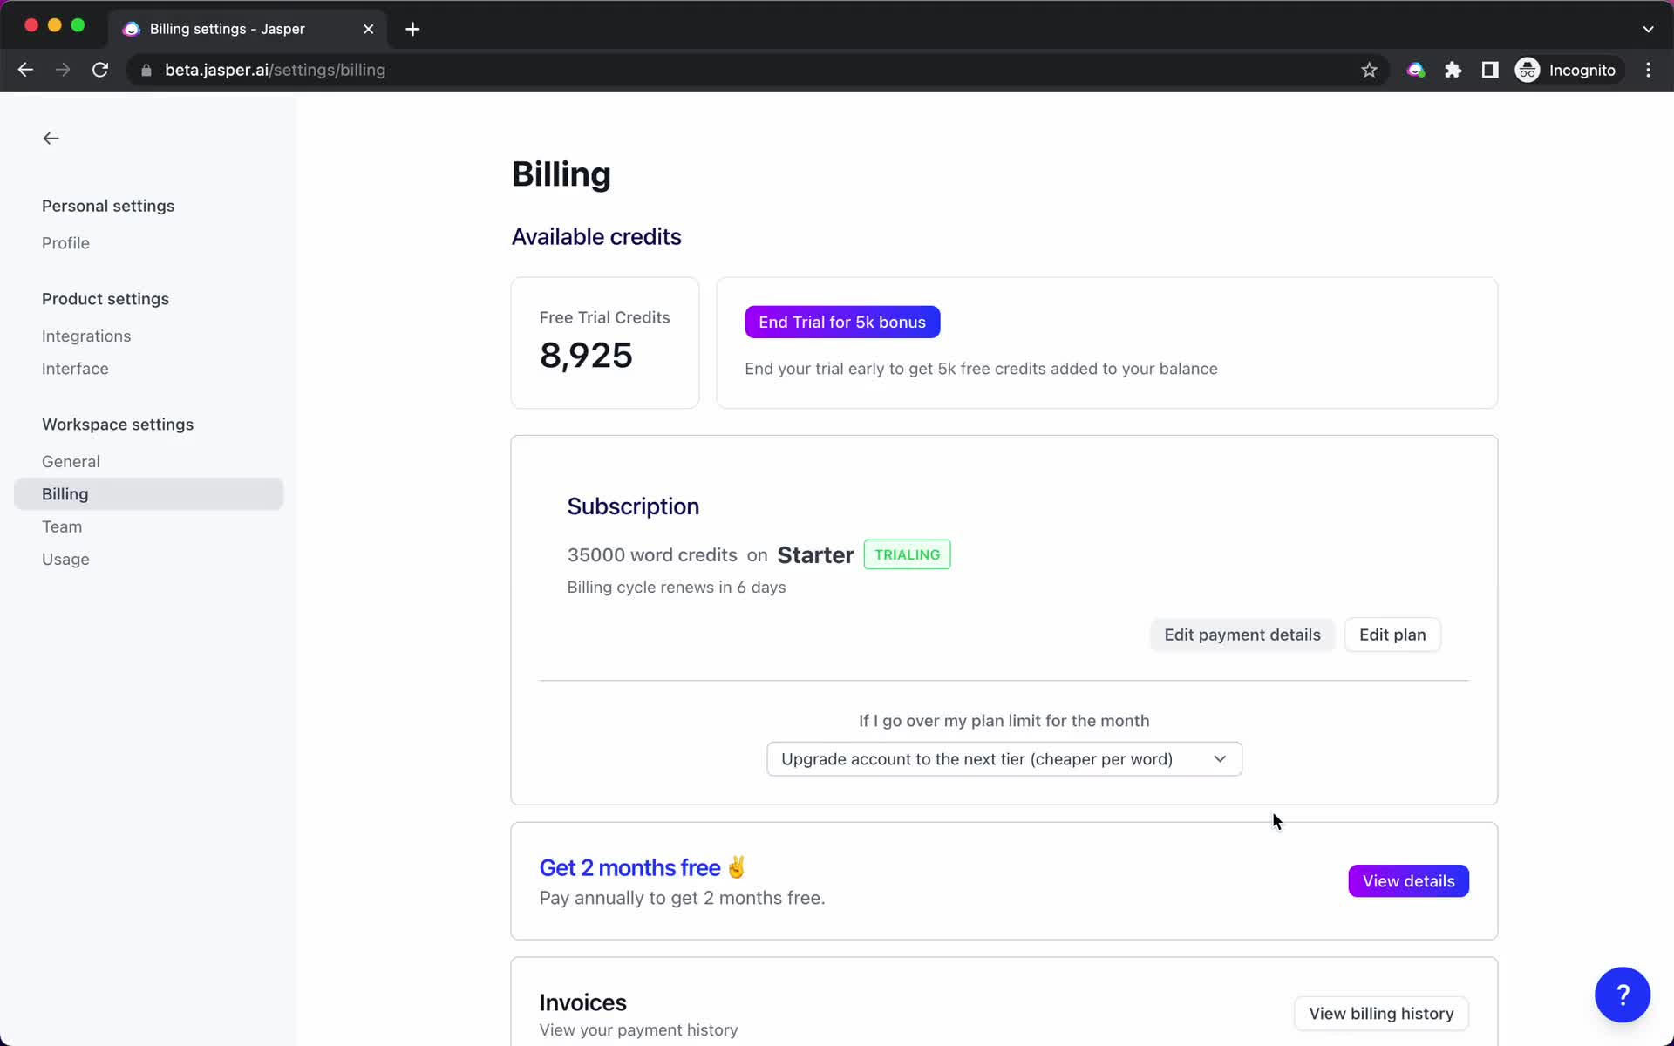
Task: Click the Edit payment details link
Action: (x=1242, y=634)
